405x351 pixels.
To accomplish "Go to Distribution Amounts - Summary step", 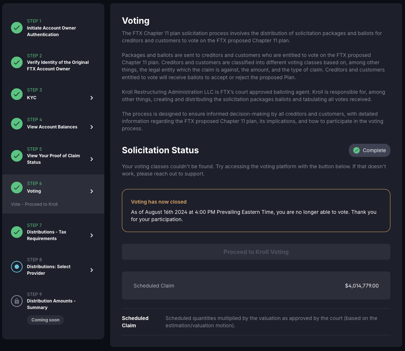I will point(51,304).
